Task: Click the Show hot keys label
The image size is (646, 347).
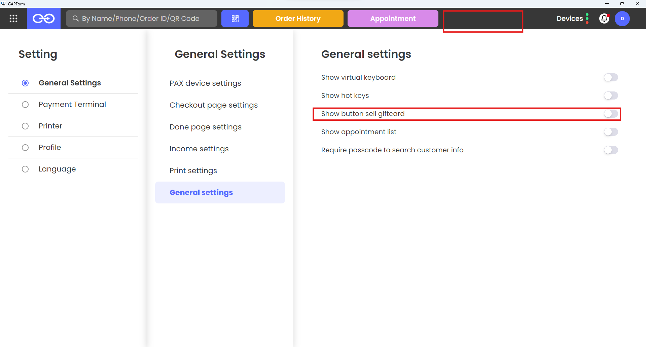Action: (x=345, y=95)
